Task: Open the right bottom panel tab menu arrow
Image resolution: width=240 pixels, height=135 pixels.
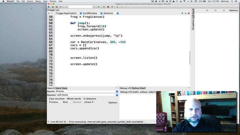Action: pyautogui.click(x=189, y=88)
